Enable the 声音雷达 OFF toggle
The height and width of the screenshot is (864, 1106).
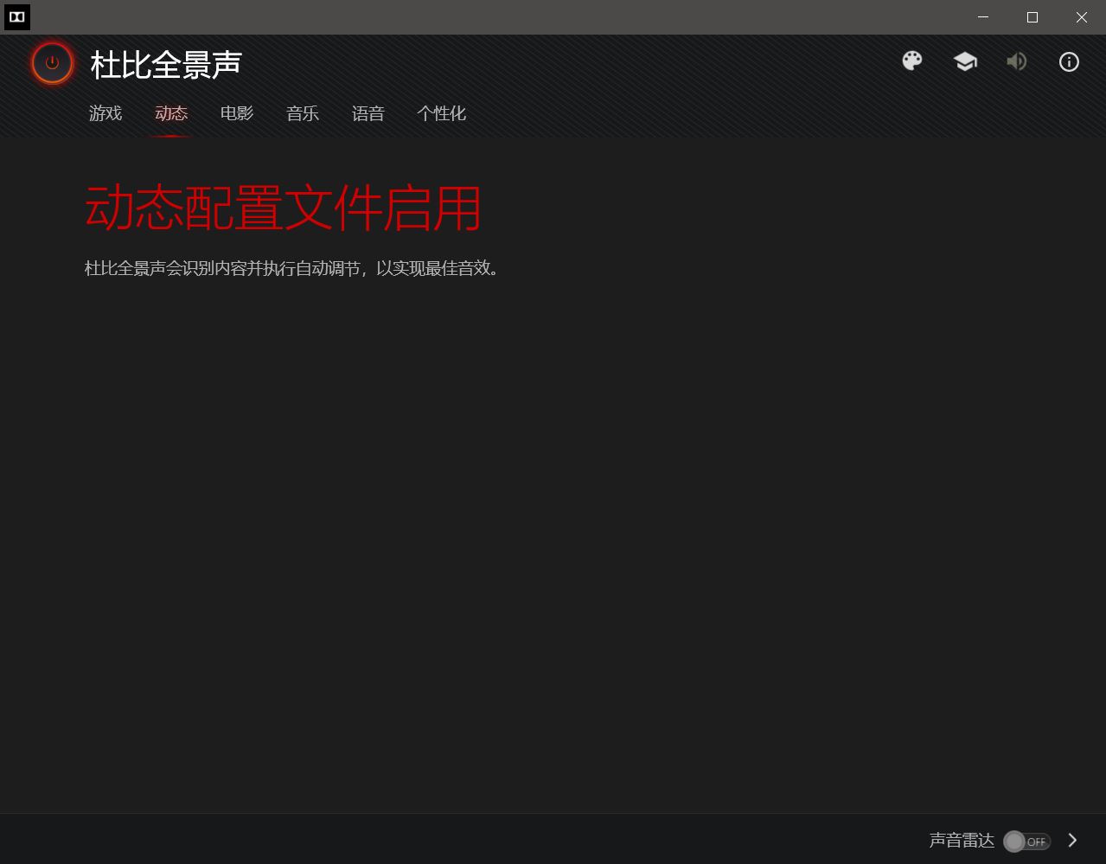point(1026,841)
